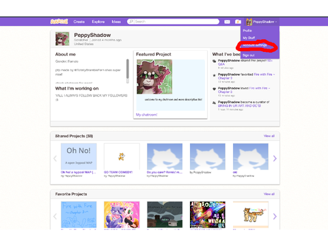Open the Q&A link in the activity feed

coord(221,64)
